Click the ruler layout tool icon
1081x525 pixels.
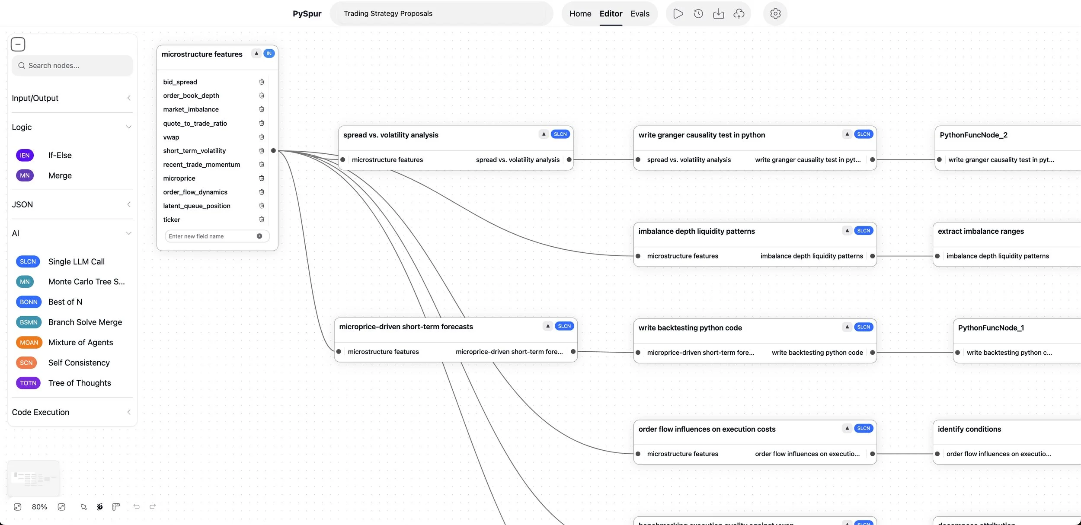[x=116, y=507]
